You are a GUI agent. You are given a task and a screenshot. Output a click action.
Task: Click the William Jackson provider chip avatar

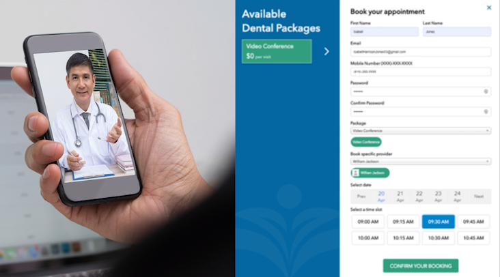coord(356,173)
